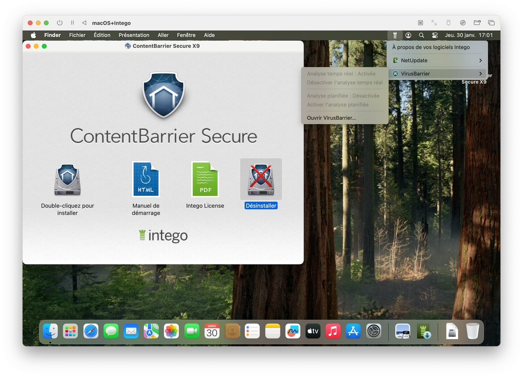Viewport: 523px width, 376px height.
Task: Click the Intego tower icon in menu bar
Action: click(x=395, y=35)
